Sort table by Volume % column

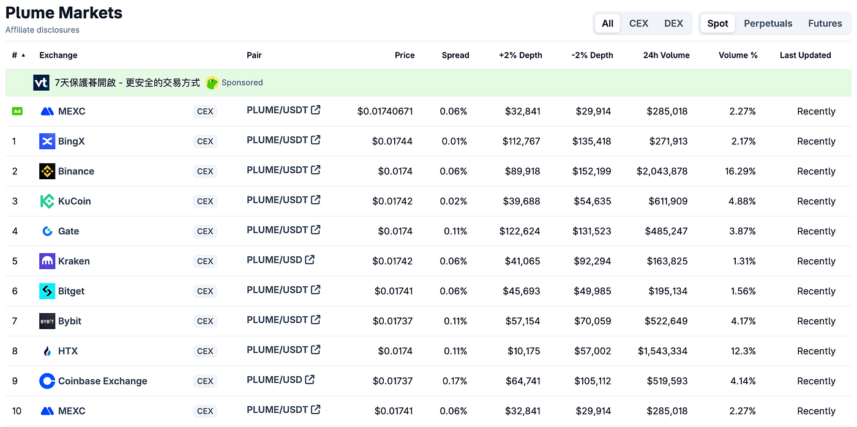pos(738,55)
